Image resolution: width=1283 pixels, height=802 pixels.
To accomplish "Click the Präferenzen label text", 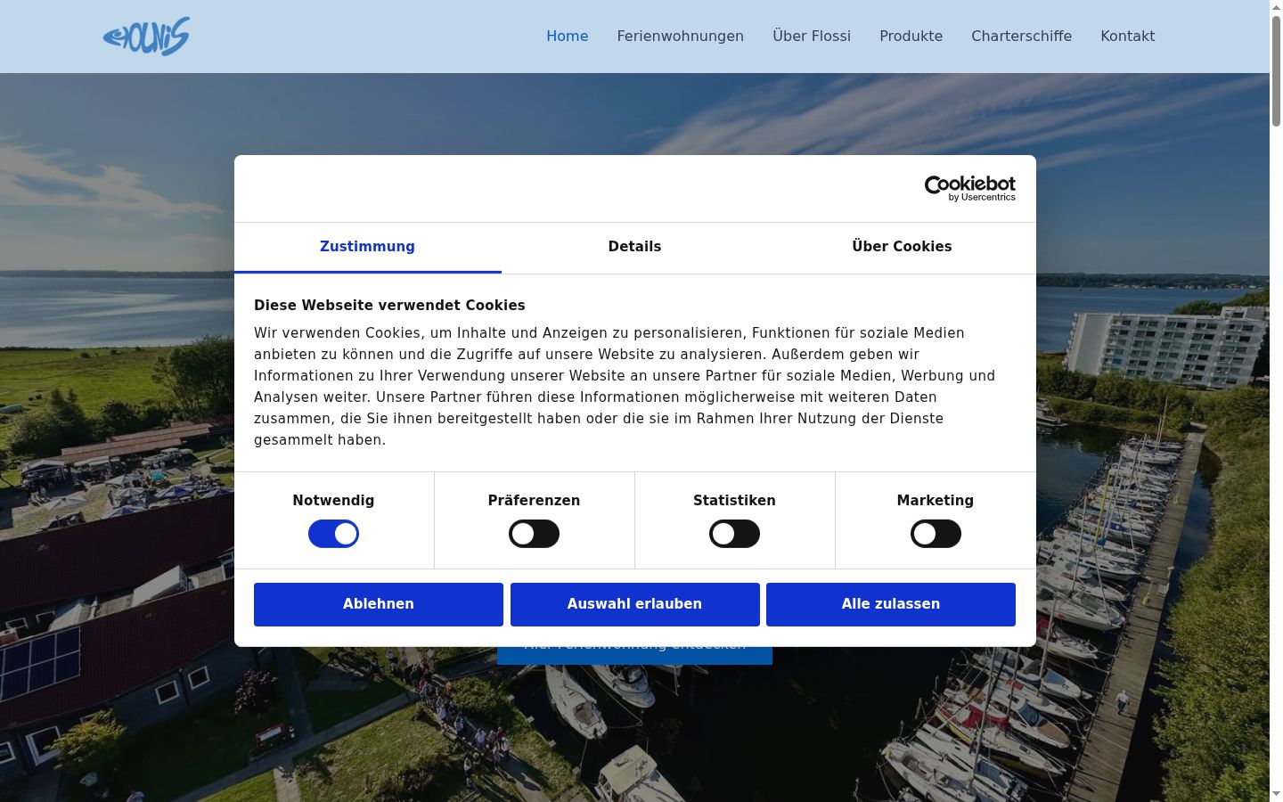I will click(534, 501).
